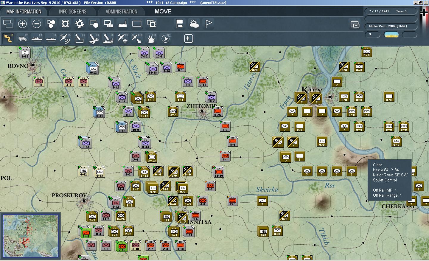
Task: Select the F11 explosion attack mode
Action: [x=151, y=38]
